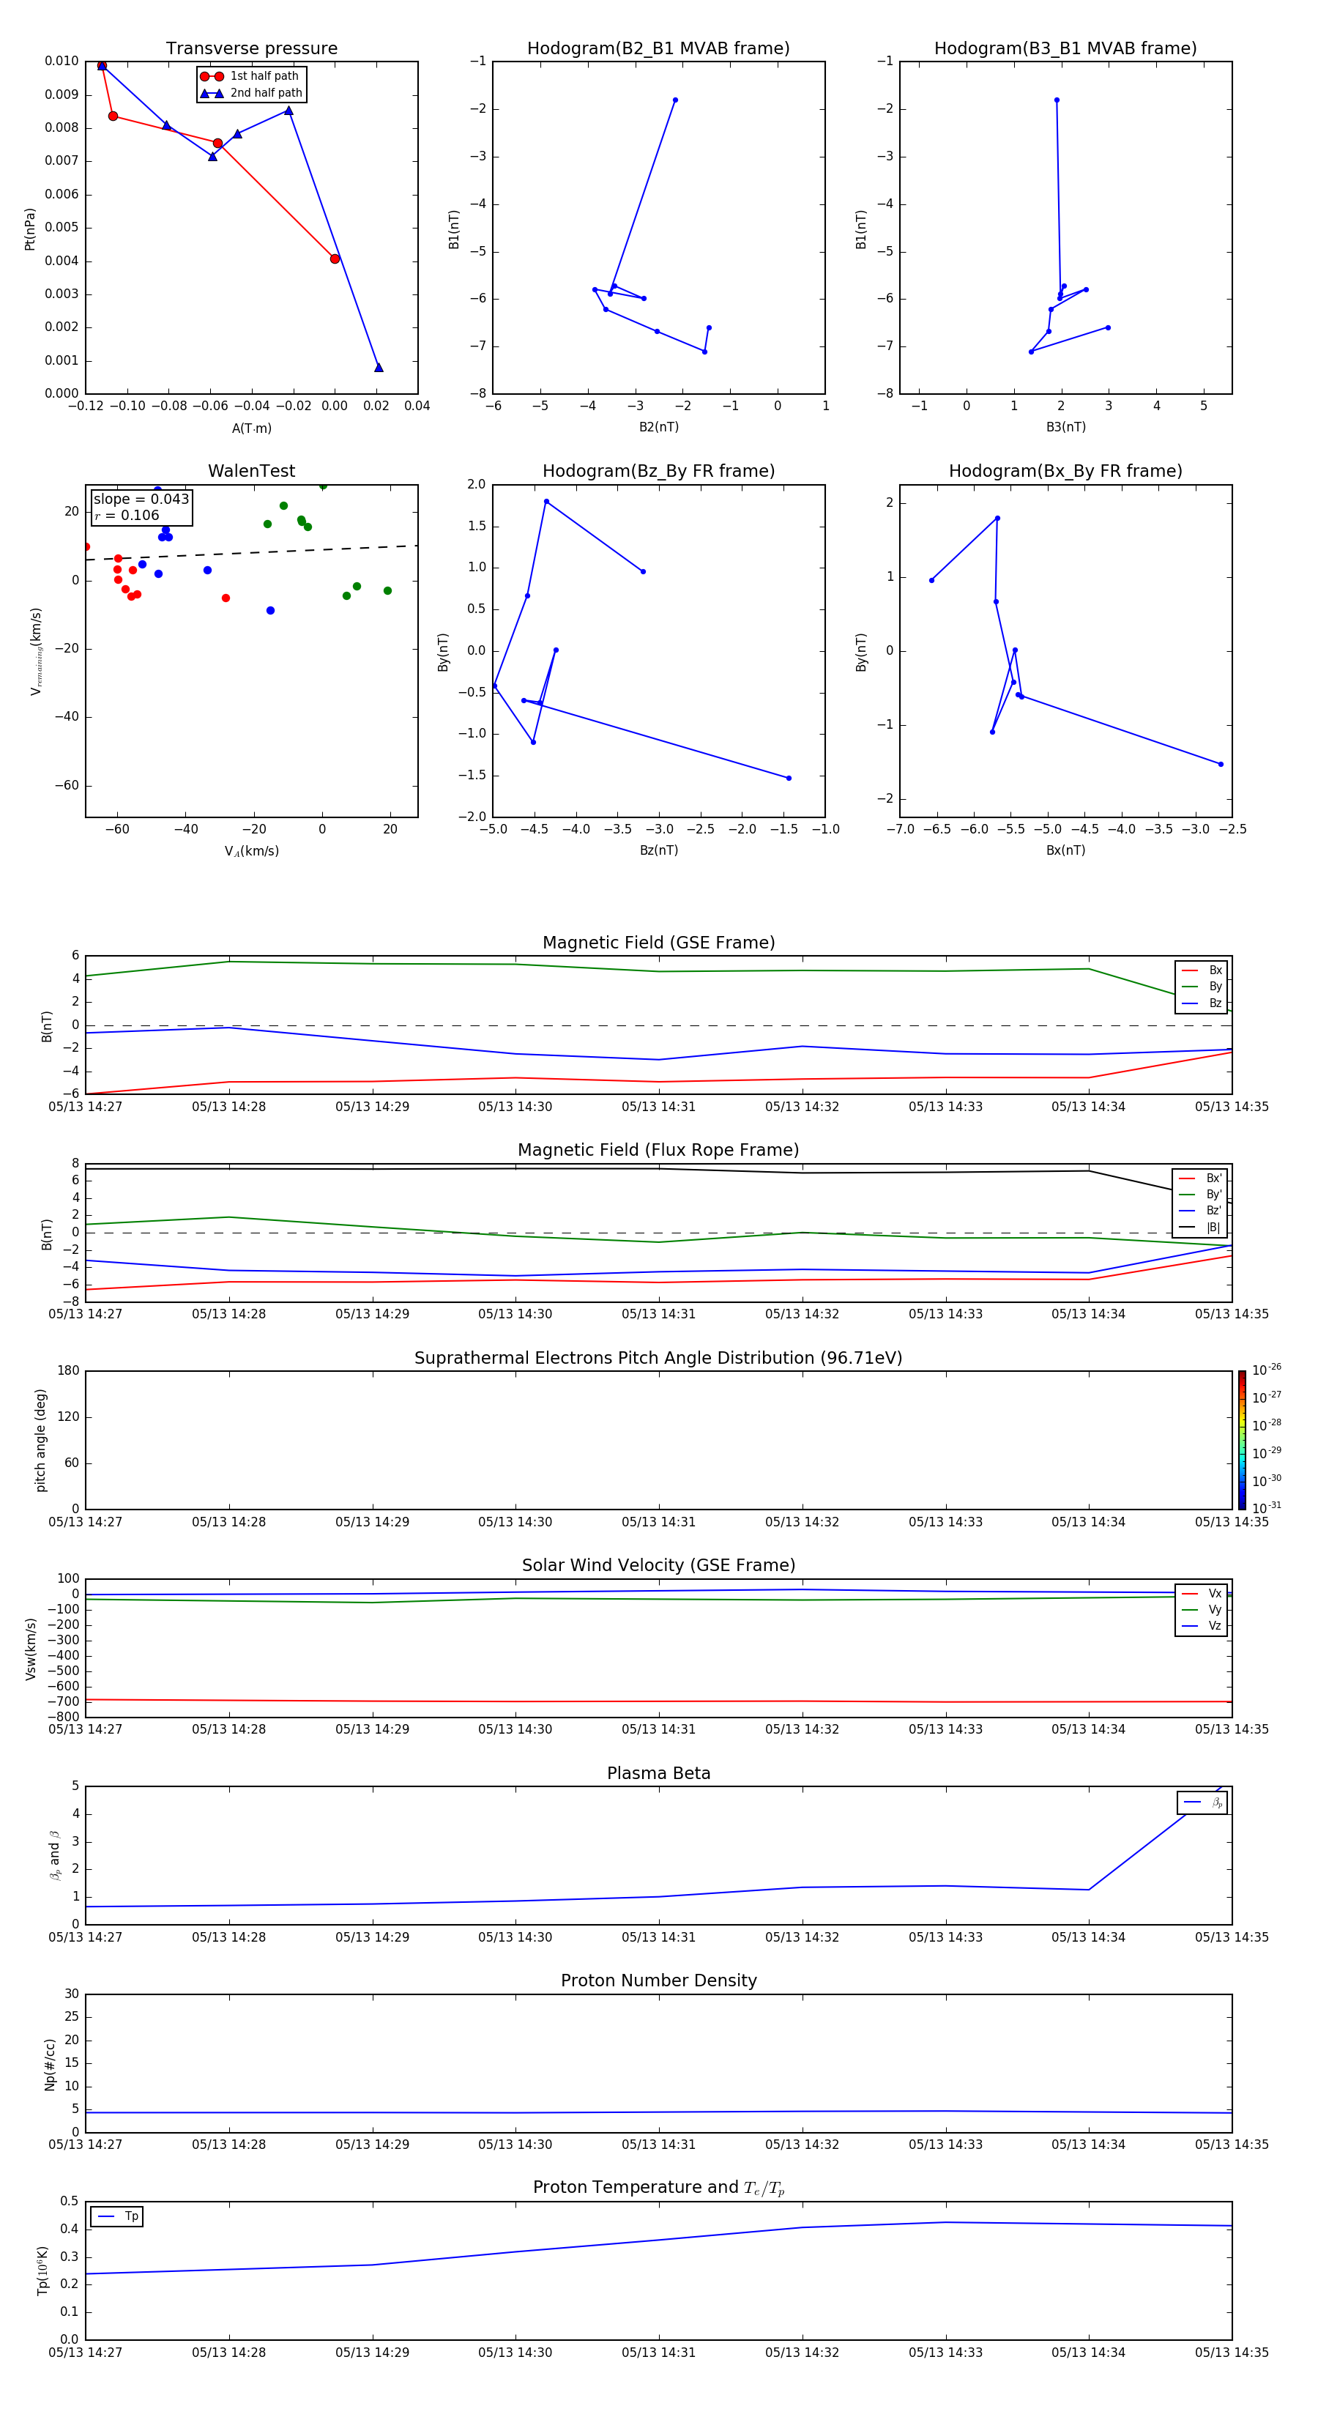
Task: Click the dashed fit line in WalenTest plot
Action: [251, 553]
